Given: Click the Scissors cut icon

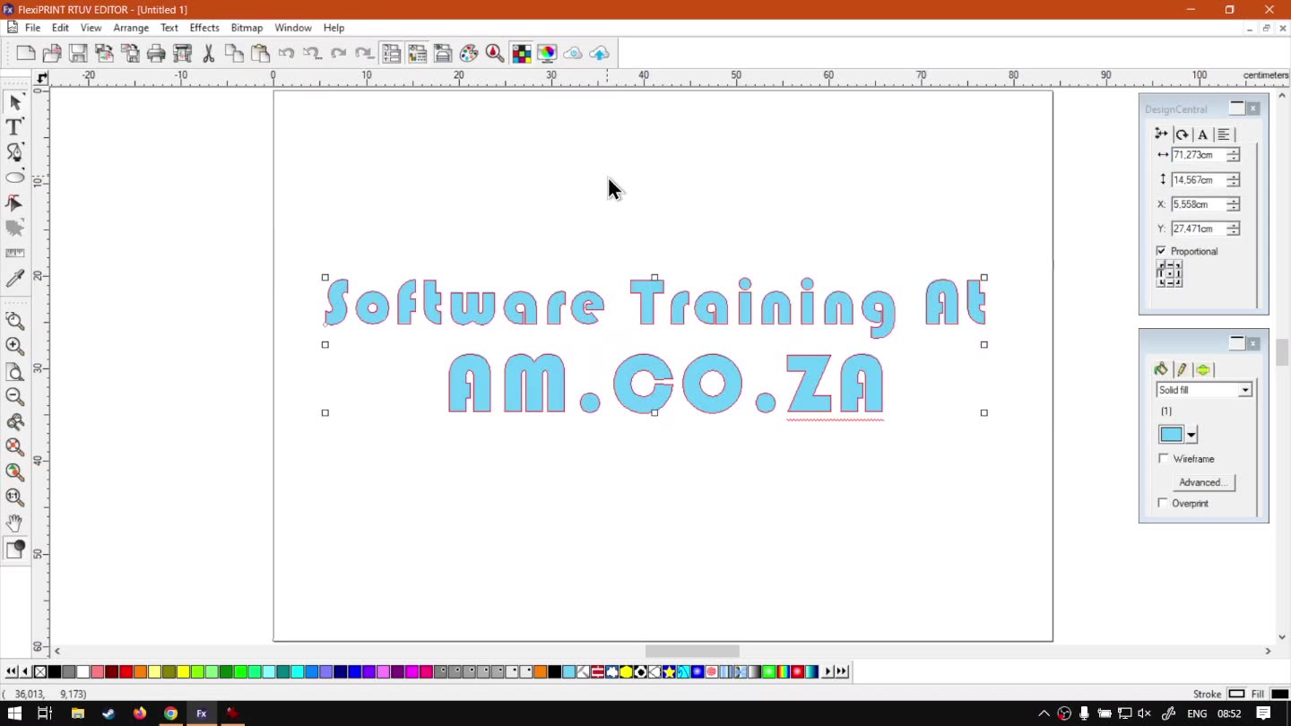Looking at the screenshot, I should click(208, 54).
